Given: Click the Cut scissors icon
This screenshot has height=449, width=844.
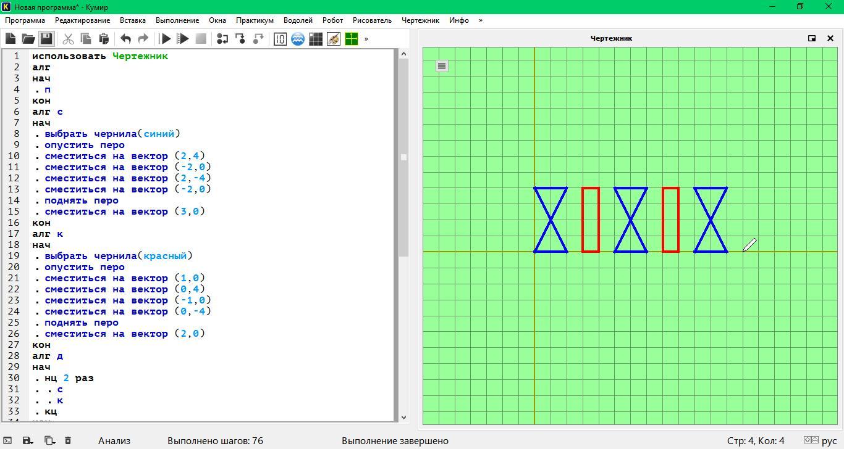Looking at the screenshot, I should 68,39.
